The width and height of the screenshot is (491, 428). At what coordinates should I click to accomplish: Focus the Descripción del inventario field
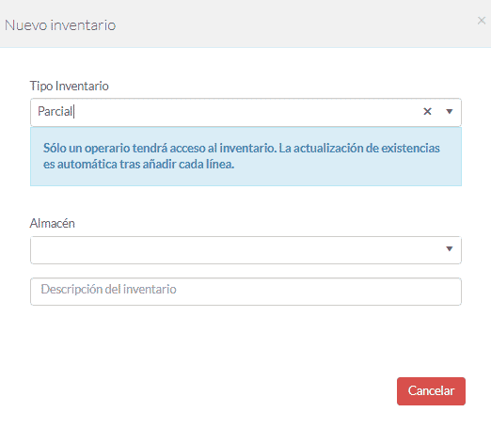245,292
